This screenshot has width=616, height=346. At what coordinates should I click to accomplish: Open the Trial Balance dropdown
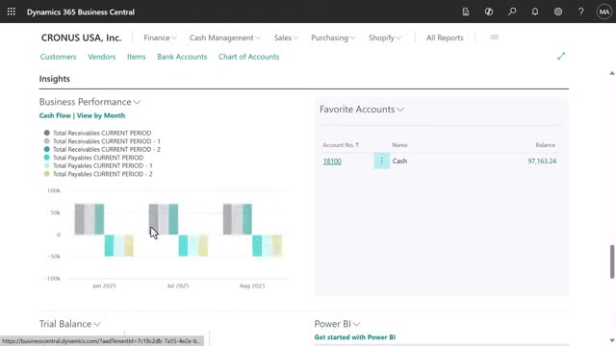point(69,324)
